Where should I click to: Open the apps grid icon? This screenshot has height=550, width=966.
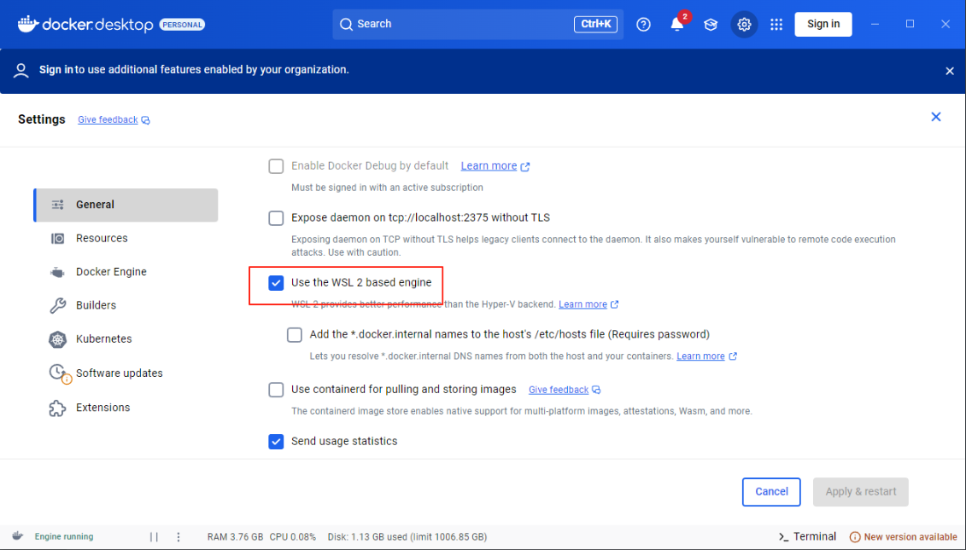click(776, 25)
